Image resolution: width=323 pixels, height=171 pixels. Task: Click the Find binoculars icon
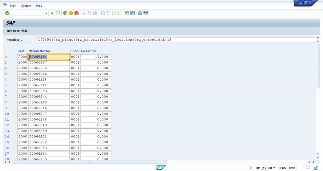tap(89, 13)
